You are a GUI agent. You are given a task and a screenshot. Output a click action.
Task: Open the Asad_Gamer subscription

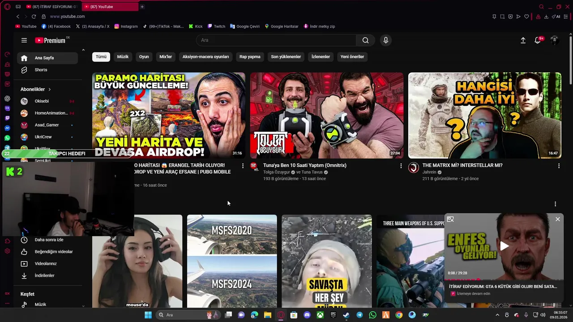47,125
